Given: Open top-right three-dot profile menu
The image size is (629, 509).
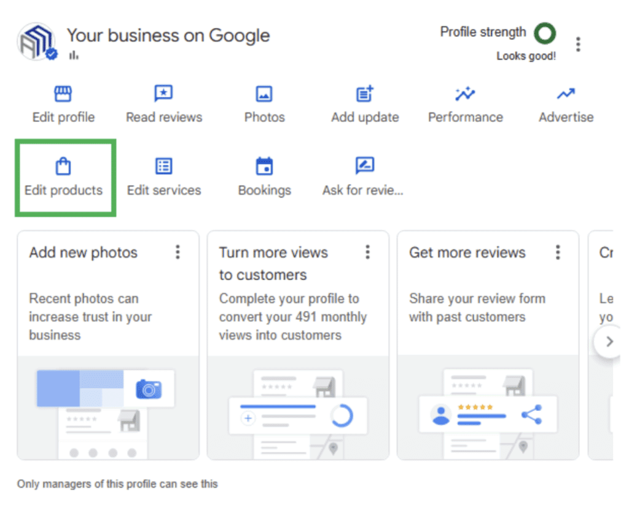Looking at the screenshot, I should (578, 44).
